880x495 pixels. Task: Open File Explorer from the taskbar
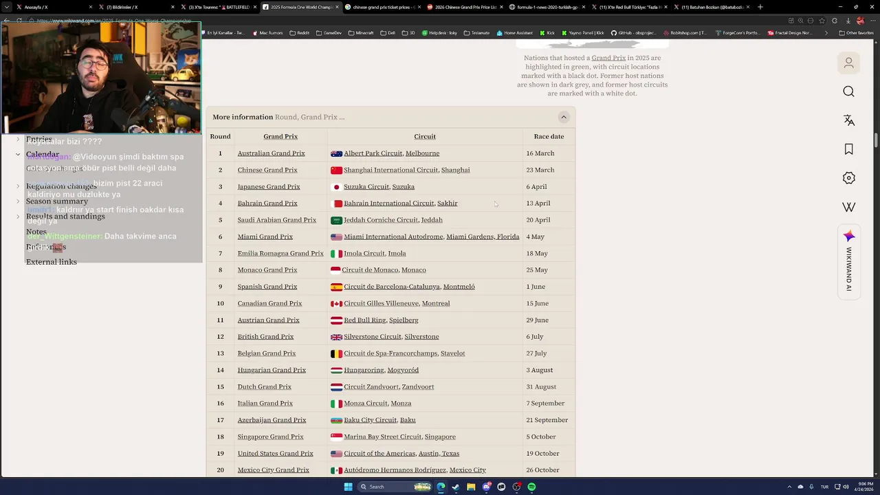(471, 487)
